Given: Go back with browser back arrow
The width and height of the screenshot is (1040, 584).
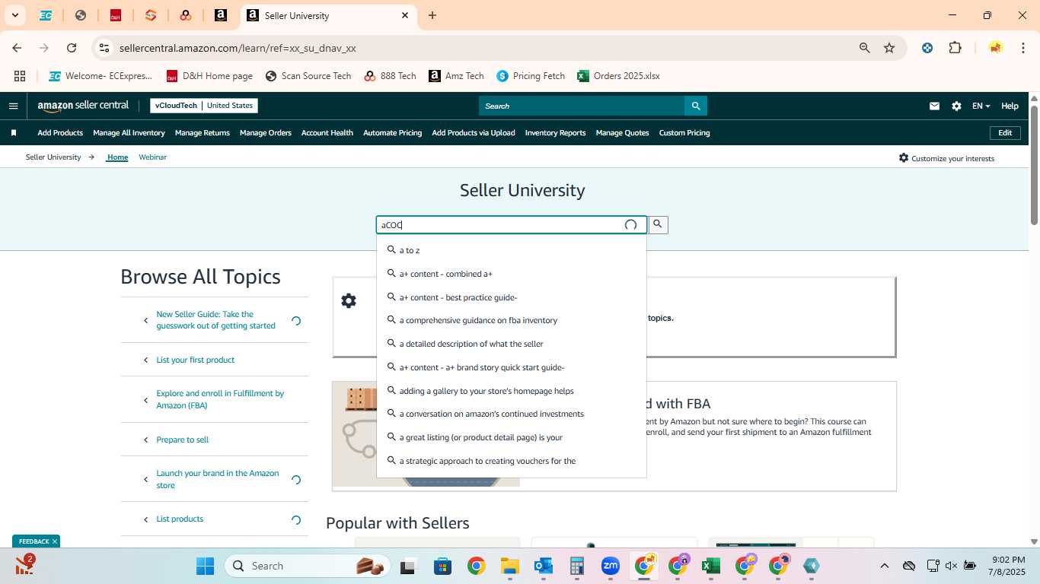Looking at the screenshot, I should click(17, 48).
